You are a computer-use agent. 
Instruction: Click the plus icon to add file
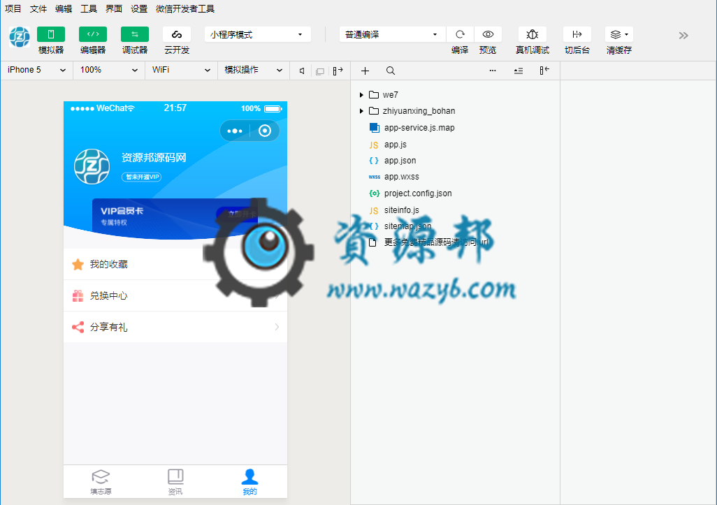(x=365, y=71)
